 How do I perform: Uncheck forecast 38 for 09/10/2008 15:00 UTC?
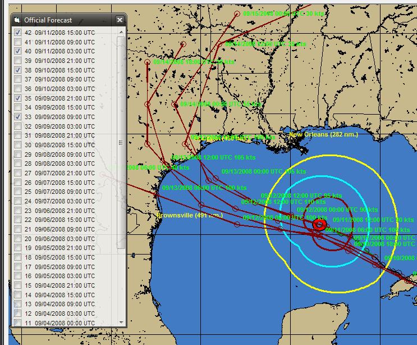tap(18, 70)
